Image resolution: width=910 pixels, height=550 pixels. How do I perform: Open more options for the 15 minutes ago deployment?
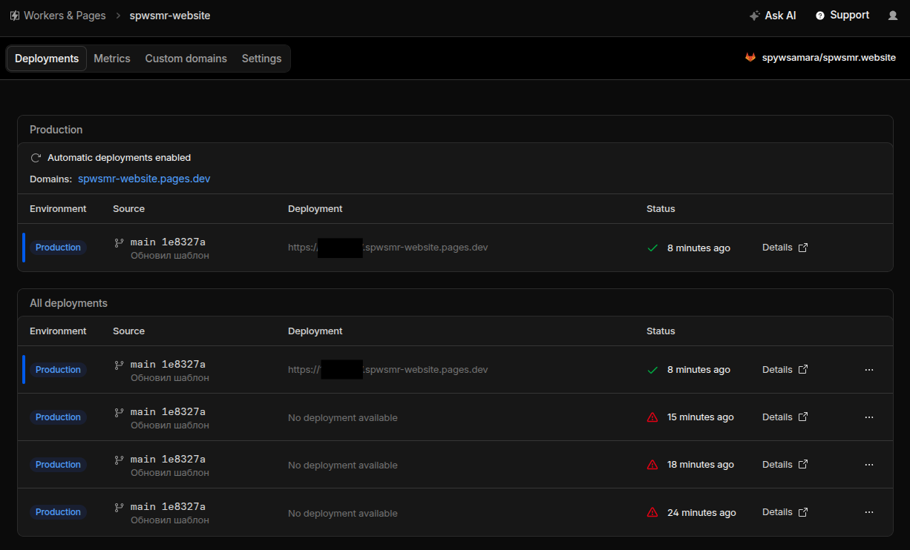(x=869, y=417)
